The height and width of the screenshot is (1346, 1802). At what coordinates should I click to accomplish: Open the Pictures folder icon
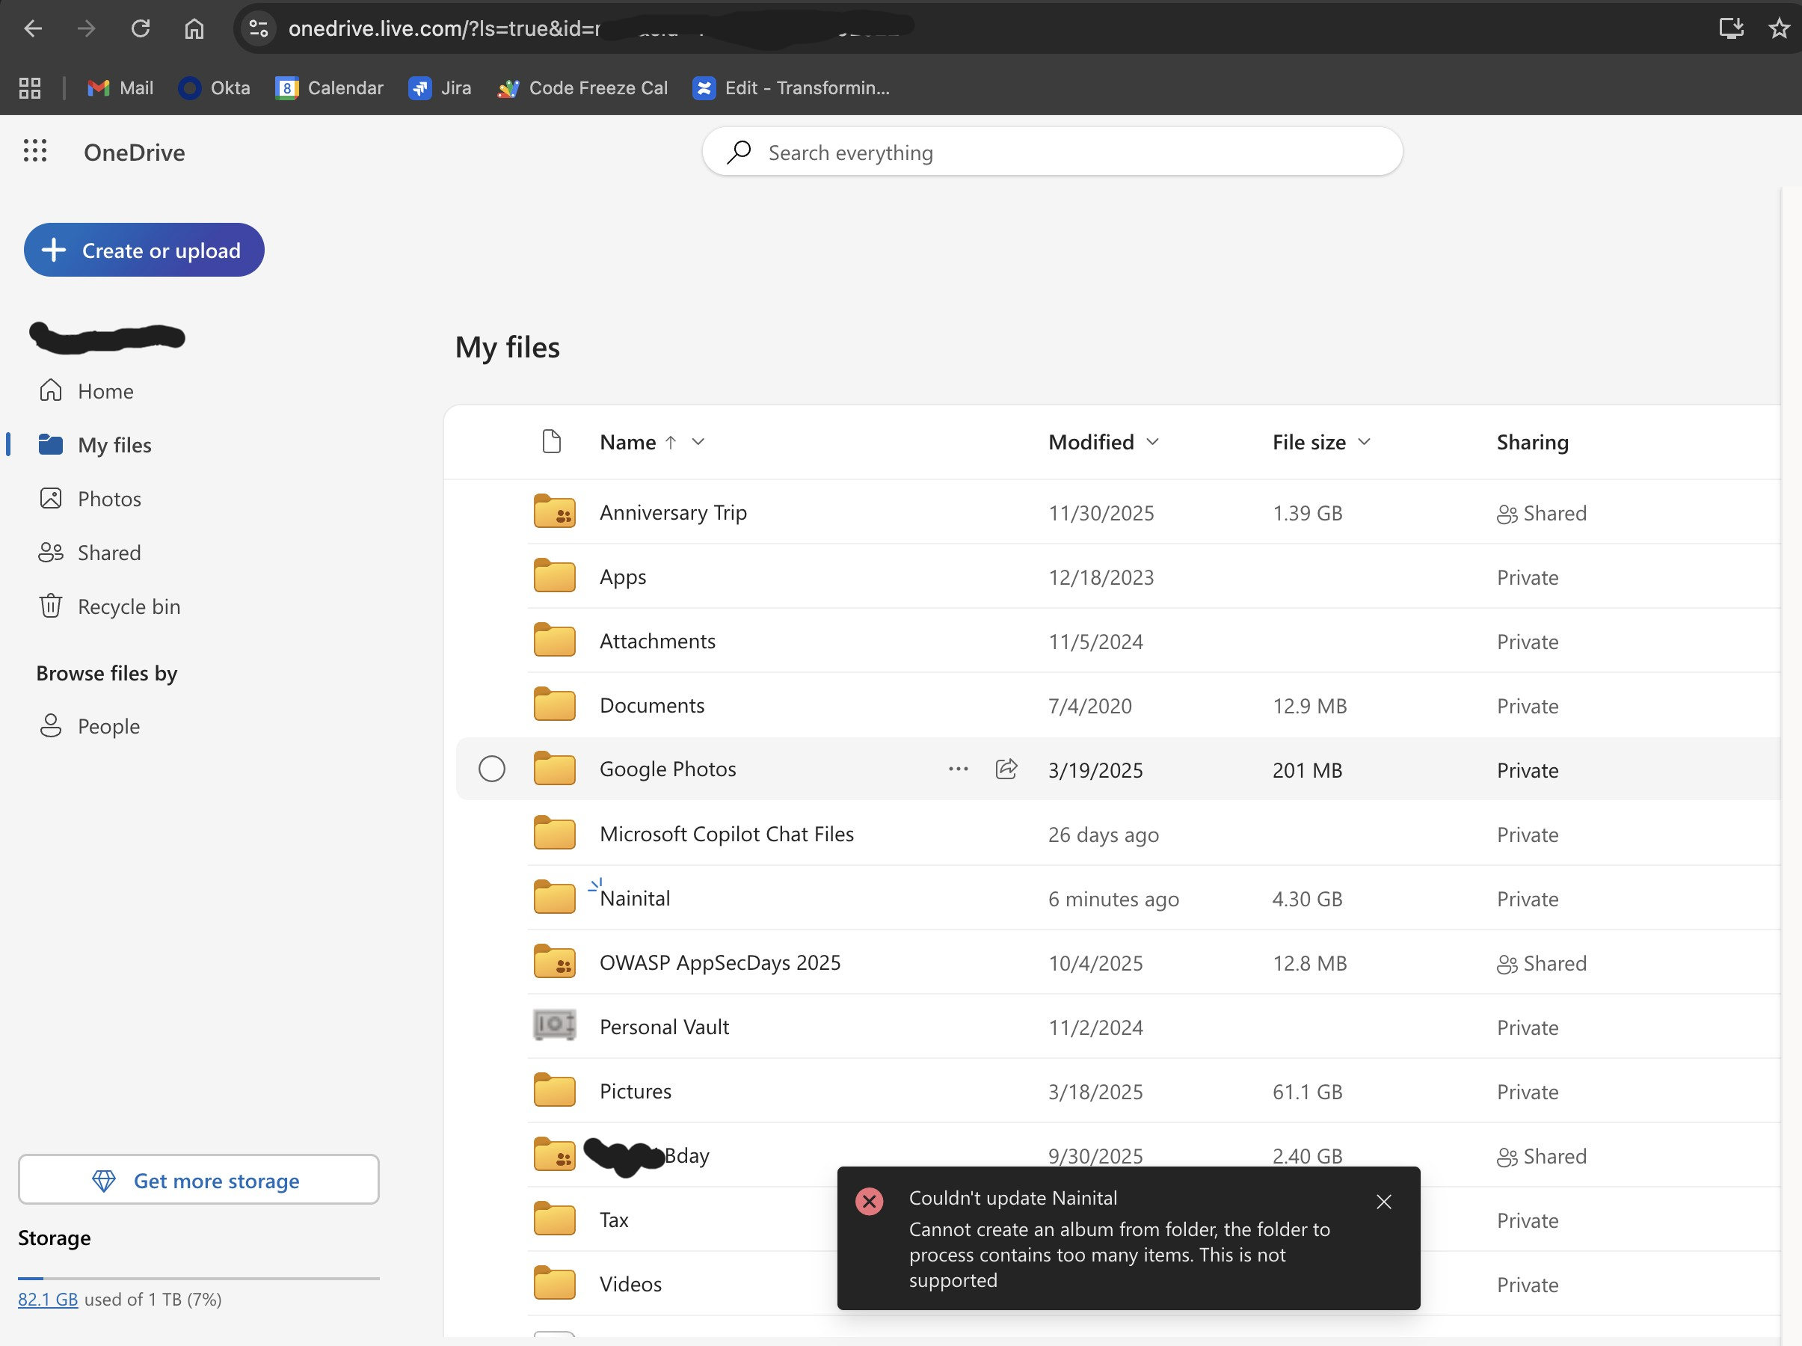coord(555,1091)
